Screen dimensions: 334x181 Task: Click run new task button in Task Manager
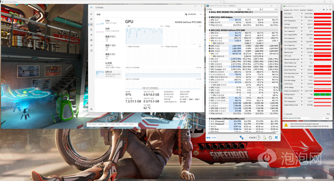coord(190,14)
